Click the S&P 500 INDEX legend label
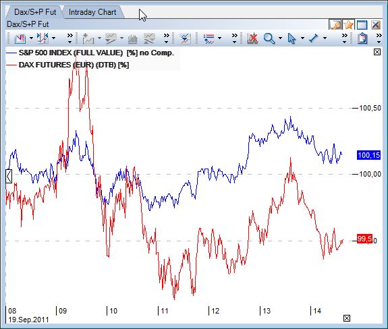The height and width of the screenshot is (329, 388). click(96, 53)
